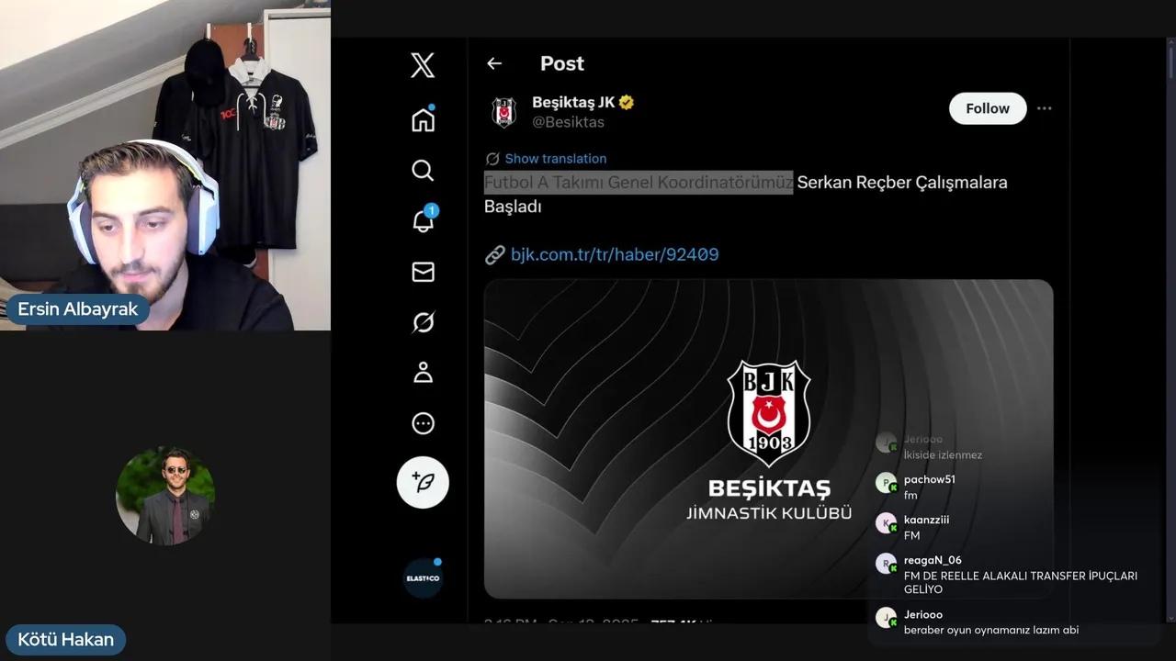Click the Beşiktaş JK profile avatar
The image size is (1176, 661).
pyautogui.click(x=503, y=112)
